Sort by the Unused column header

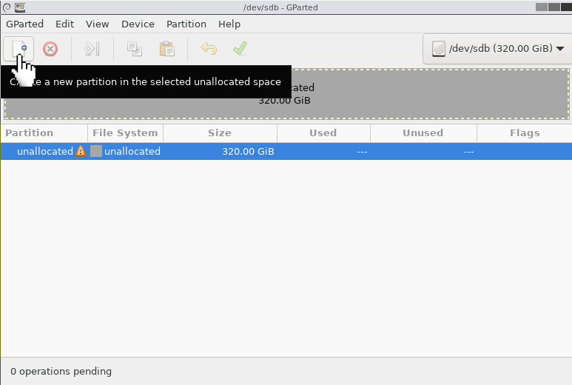(x=423, y=133)
